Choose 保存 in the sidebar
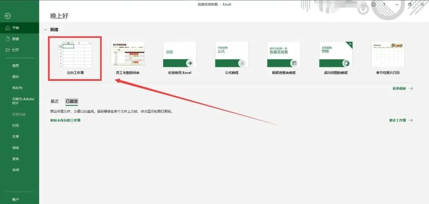 coord(19,77)
